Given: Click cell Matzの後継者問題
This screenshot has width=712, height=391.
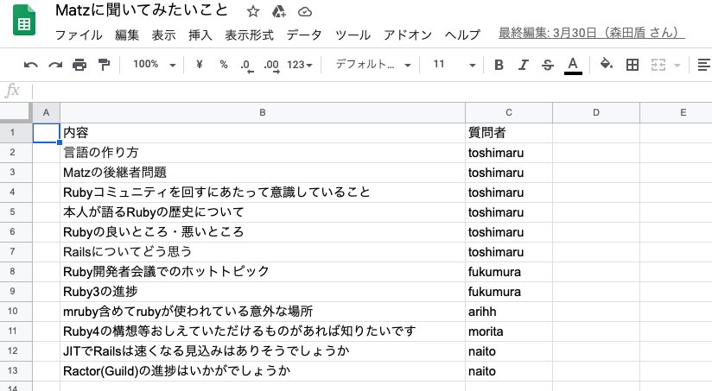Looking at the screenshot, I should click(x=263, y=173).
